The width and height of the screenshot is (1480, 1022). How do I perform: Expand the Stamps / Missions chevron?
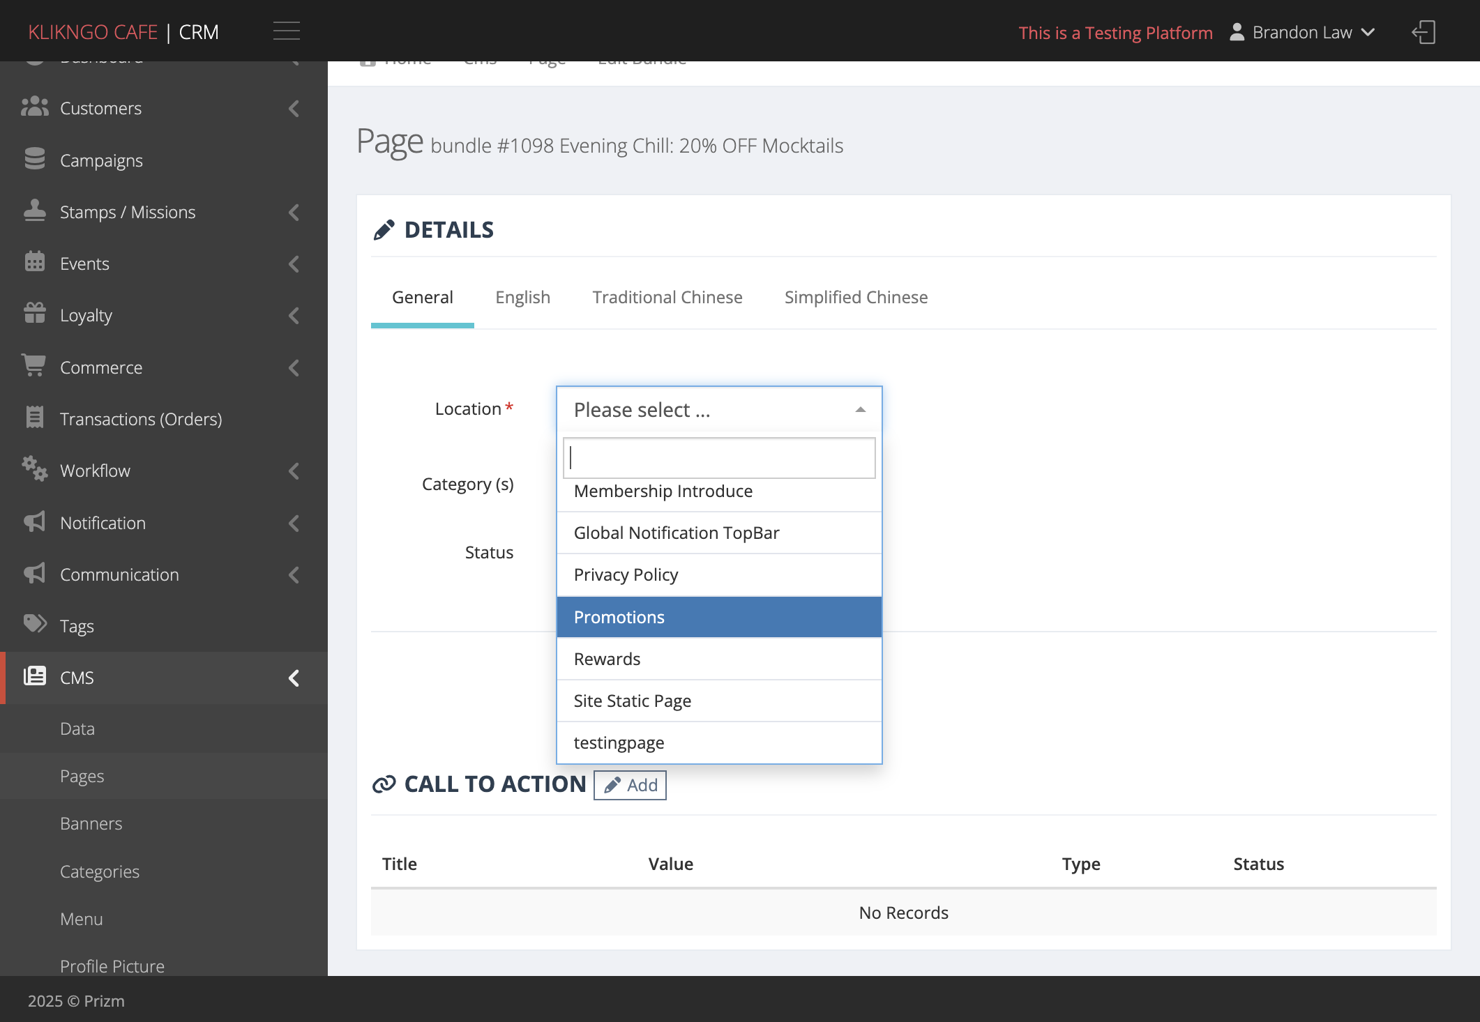[294, 212]
